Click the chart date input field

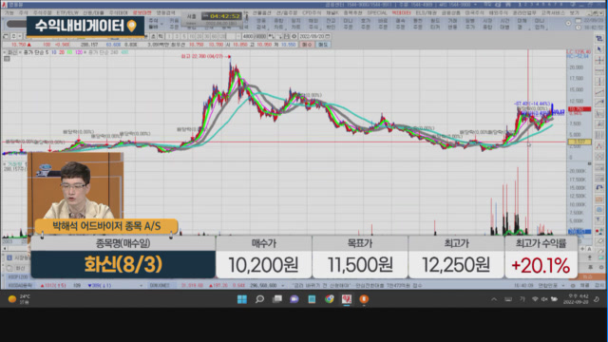pos(312,36)
